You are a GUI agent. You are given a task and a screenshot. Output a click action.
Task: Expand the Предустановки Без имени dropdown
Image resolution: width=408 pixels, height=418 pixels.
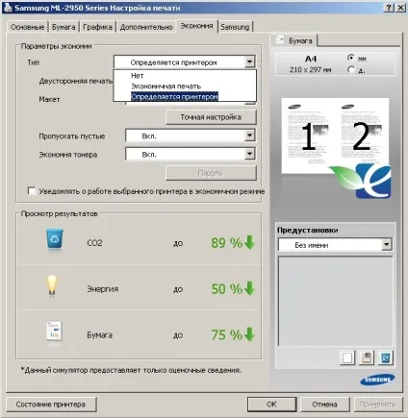click(387, 245)
